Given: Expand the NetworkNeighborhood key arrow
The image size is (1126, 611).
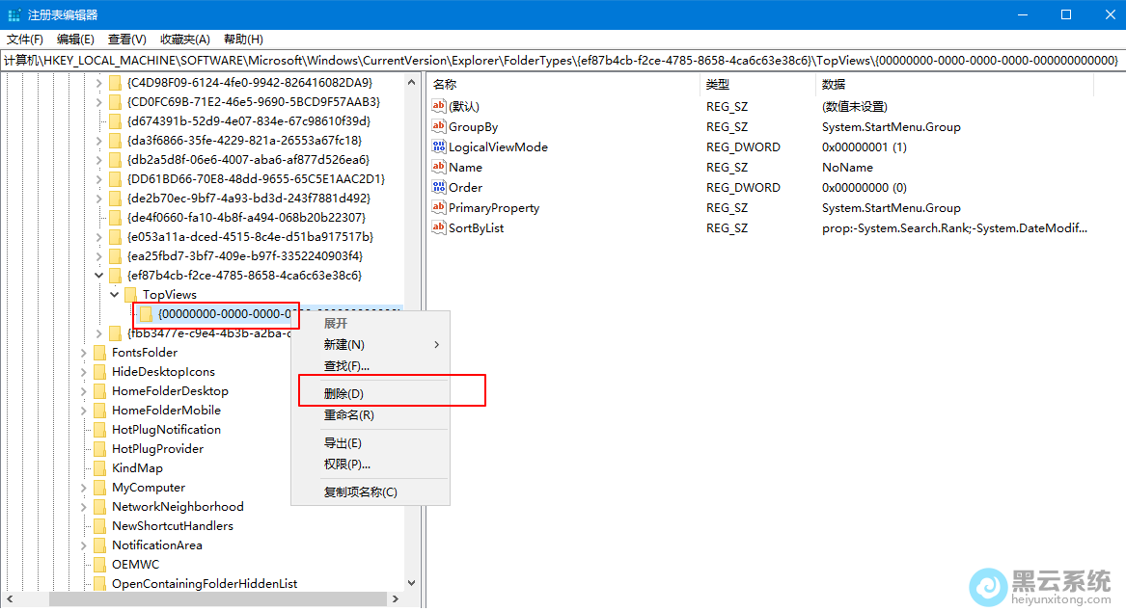Looking at the screenshot, I should 84,507.
